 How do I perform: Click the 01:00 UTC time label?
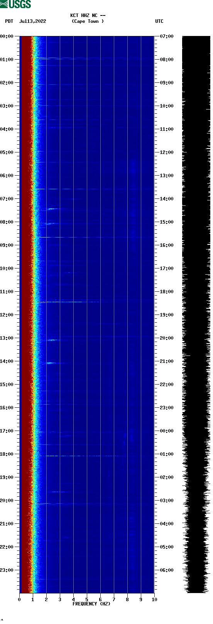167,454
